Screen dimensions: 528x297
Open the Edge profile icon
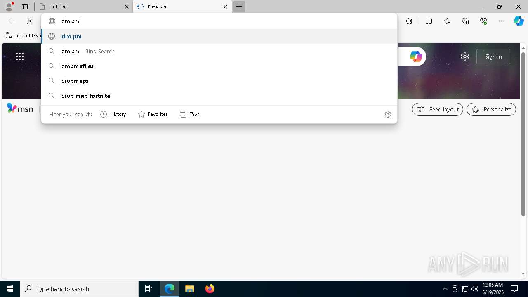tap(9, 7)
